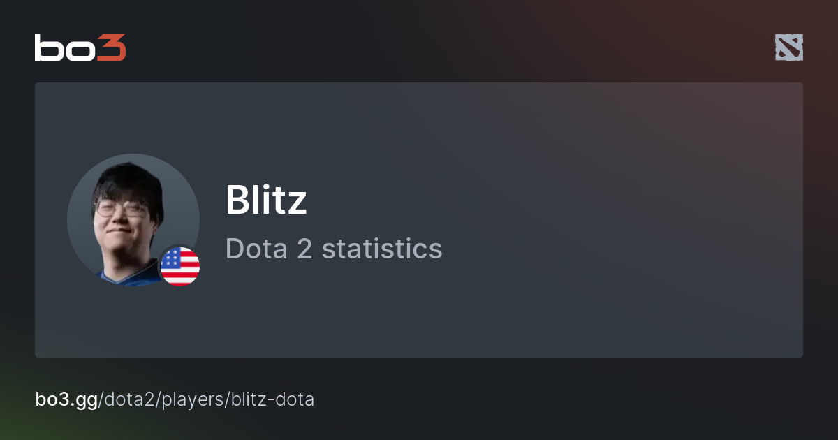This screenshot has height=440, width=838.
Task: Click the red "3" in the logo
Action: 112,47
